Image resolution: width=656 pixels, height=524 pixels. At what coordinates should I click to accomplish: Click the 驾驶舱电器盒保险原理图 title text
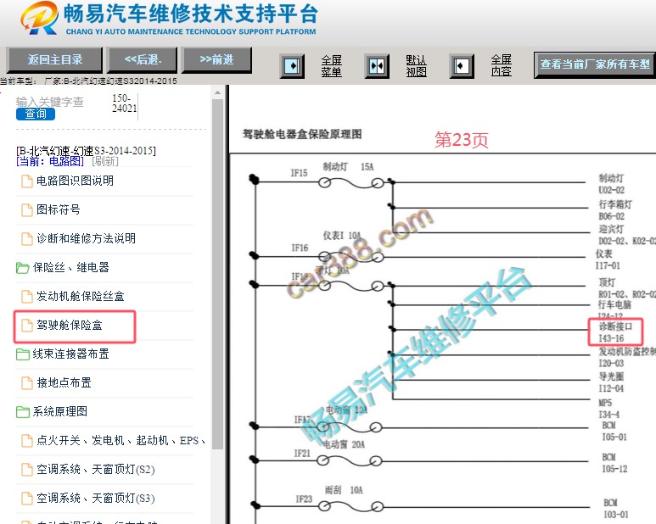[x=302, y=134]
